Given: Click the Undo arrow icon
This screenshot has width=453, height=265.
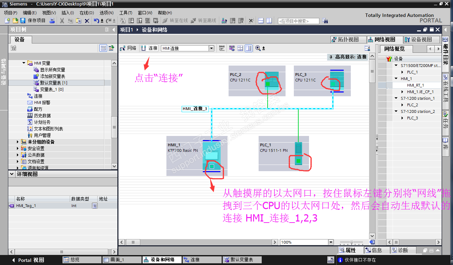Looking at the screenshot, I should pyautogui.click(x=97, y=21).
